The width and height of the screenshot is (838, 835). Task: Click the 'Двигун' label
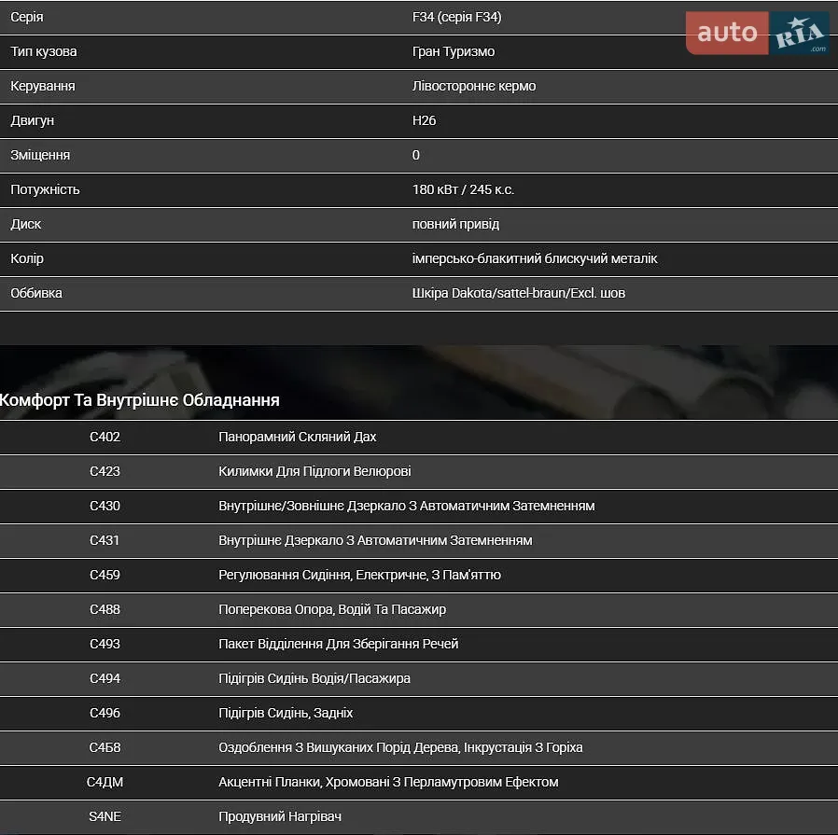coord(32,120)
